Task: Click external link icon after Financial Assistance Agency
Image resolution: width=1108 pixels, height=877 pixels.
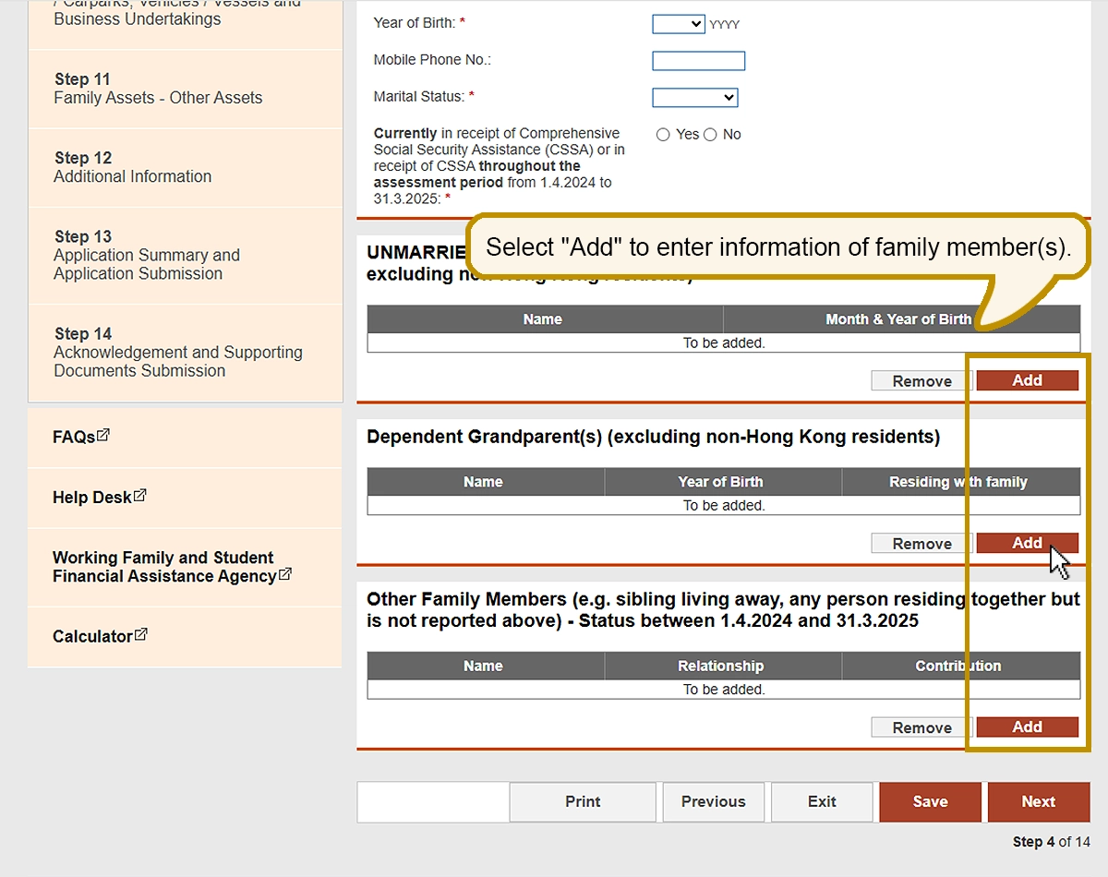Action: (285, 574)
